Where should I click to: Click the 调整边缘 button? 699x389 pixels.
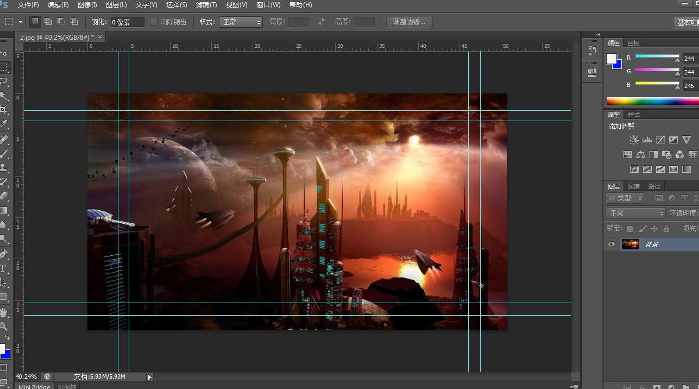pyautogui.click(x=409, y=22)
